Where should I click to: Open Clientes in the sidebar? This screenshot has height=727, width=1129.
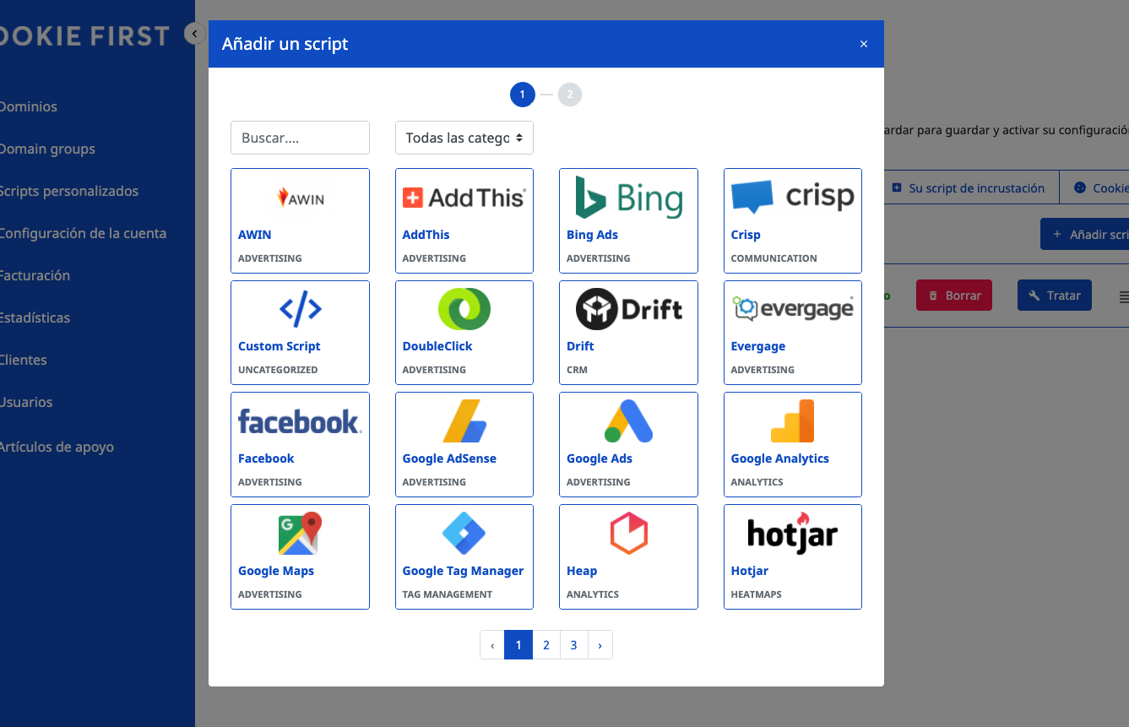point(23,360)
